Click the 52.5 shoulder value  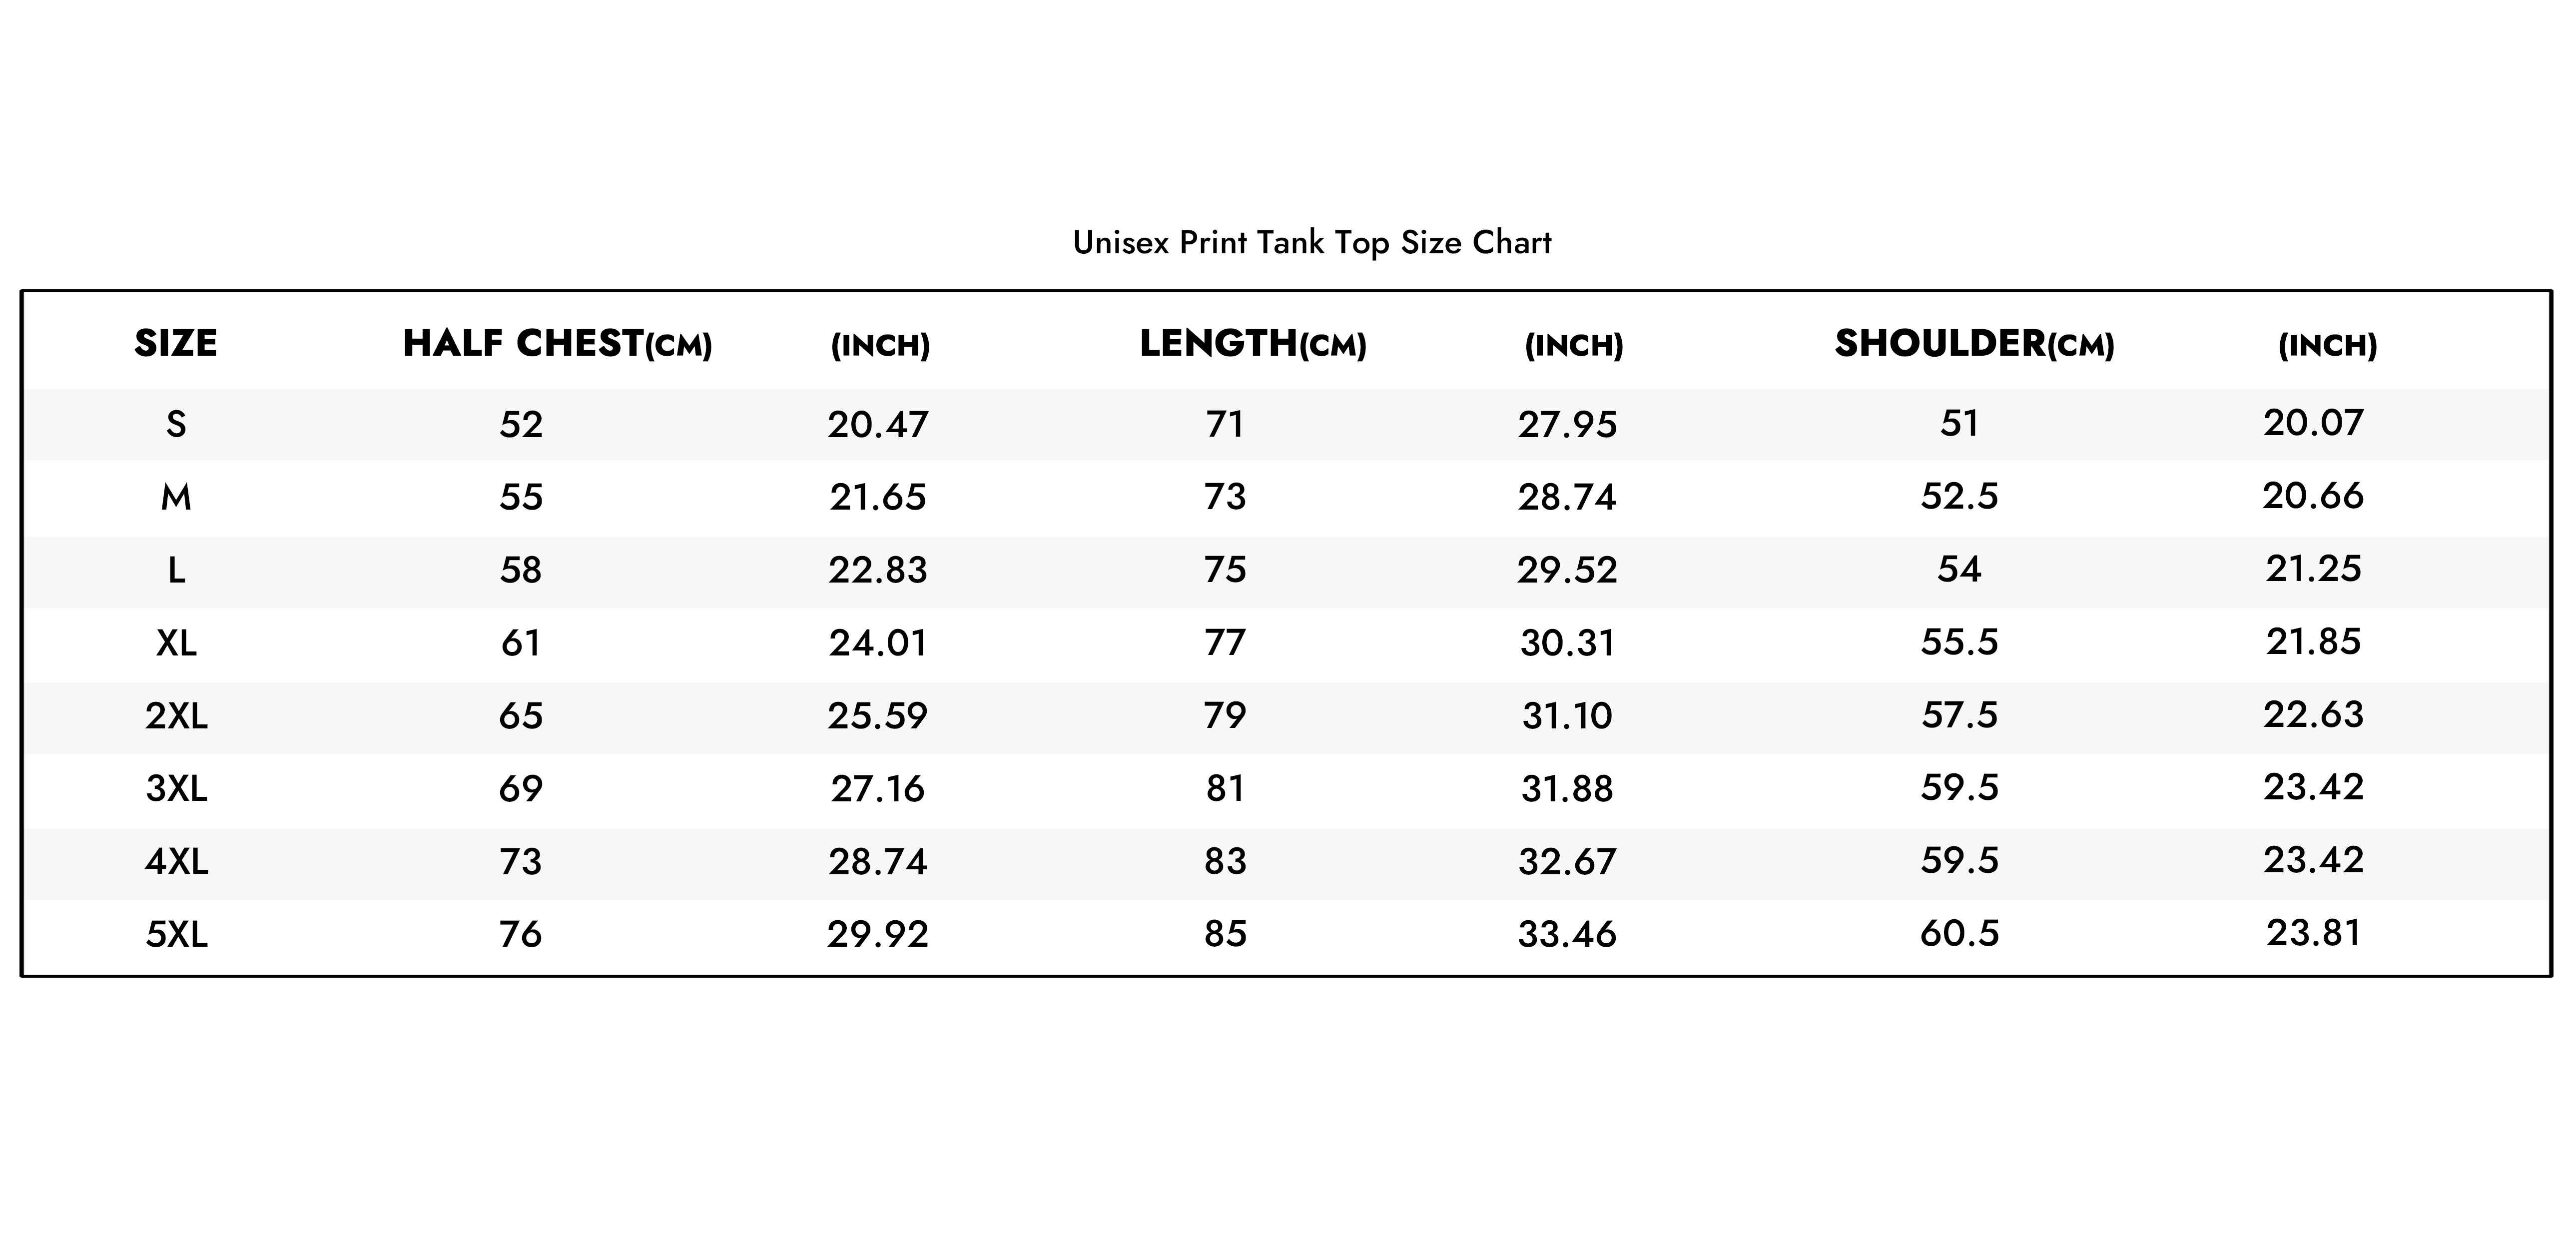pyautogui.click(x=1959, y=496)
